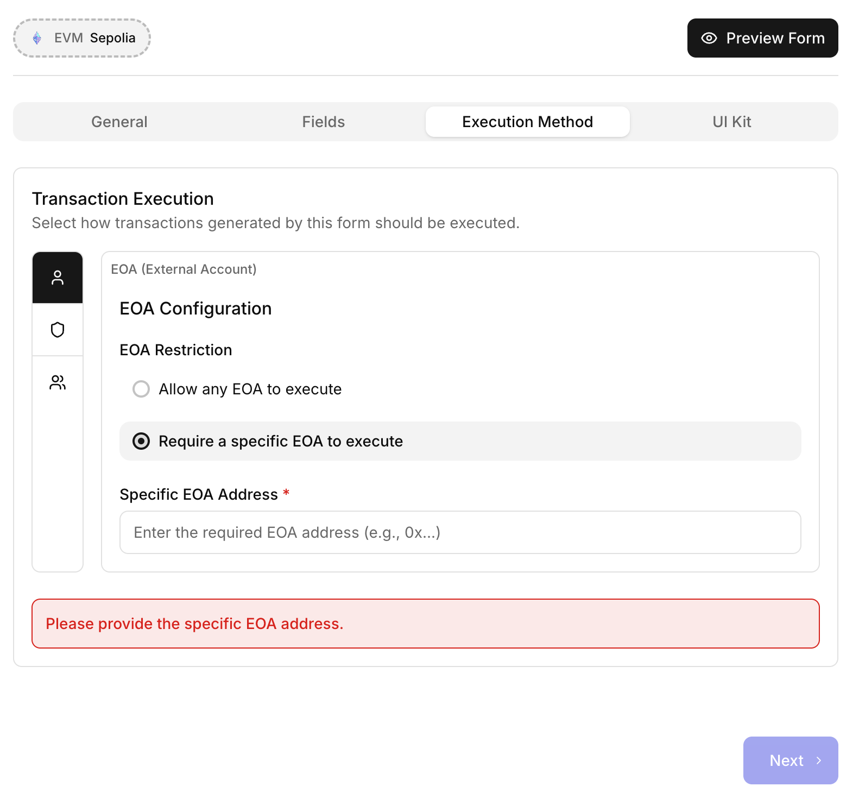The width and height of the screenshot is (859, 805).
Task: Select the shield execution method icon
Action: (x=58, y=330)
